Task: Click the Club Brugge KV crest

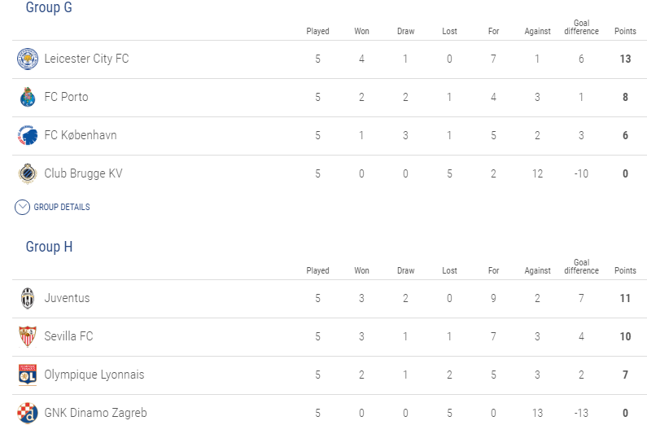Action: pos(28,173)
